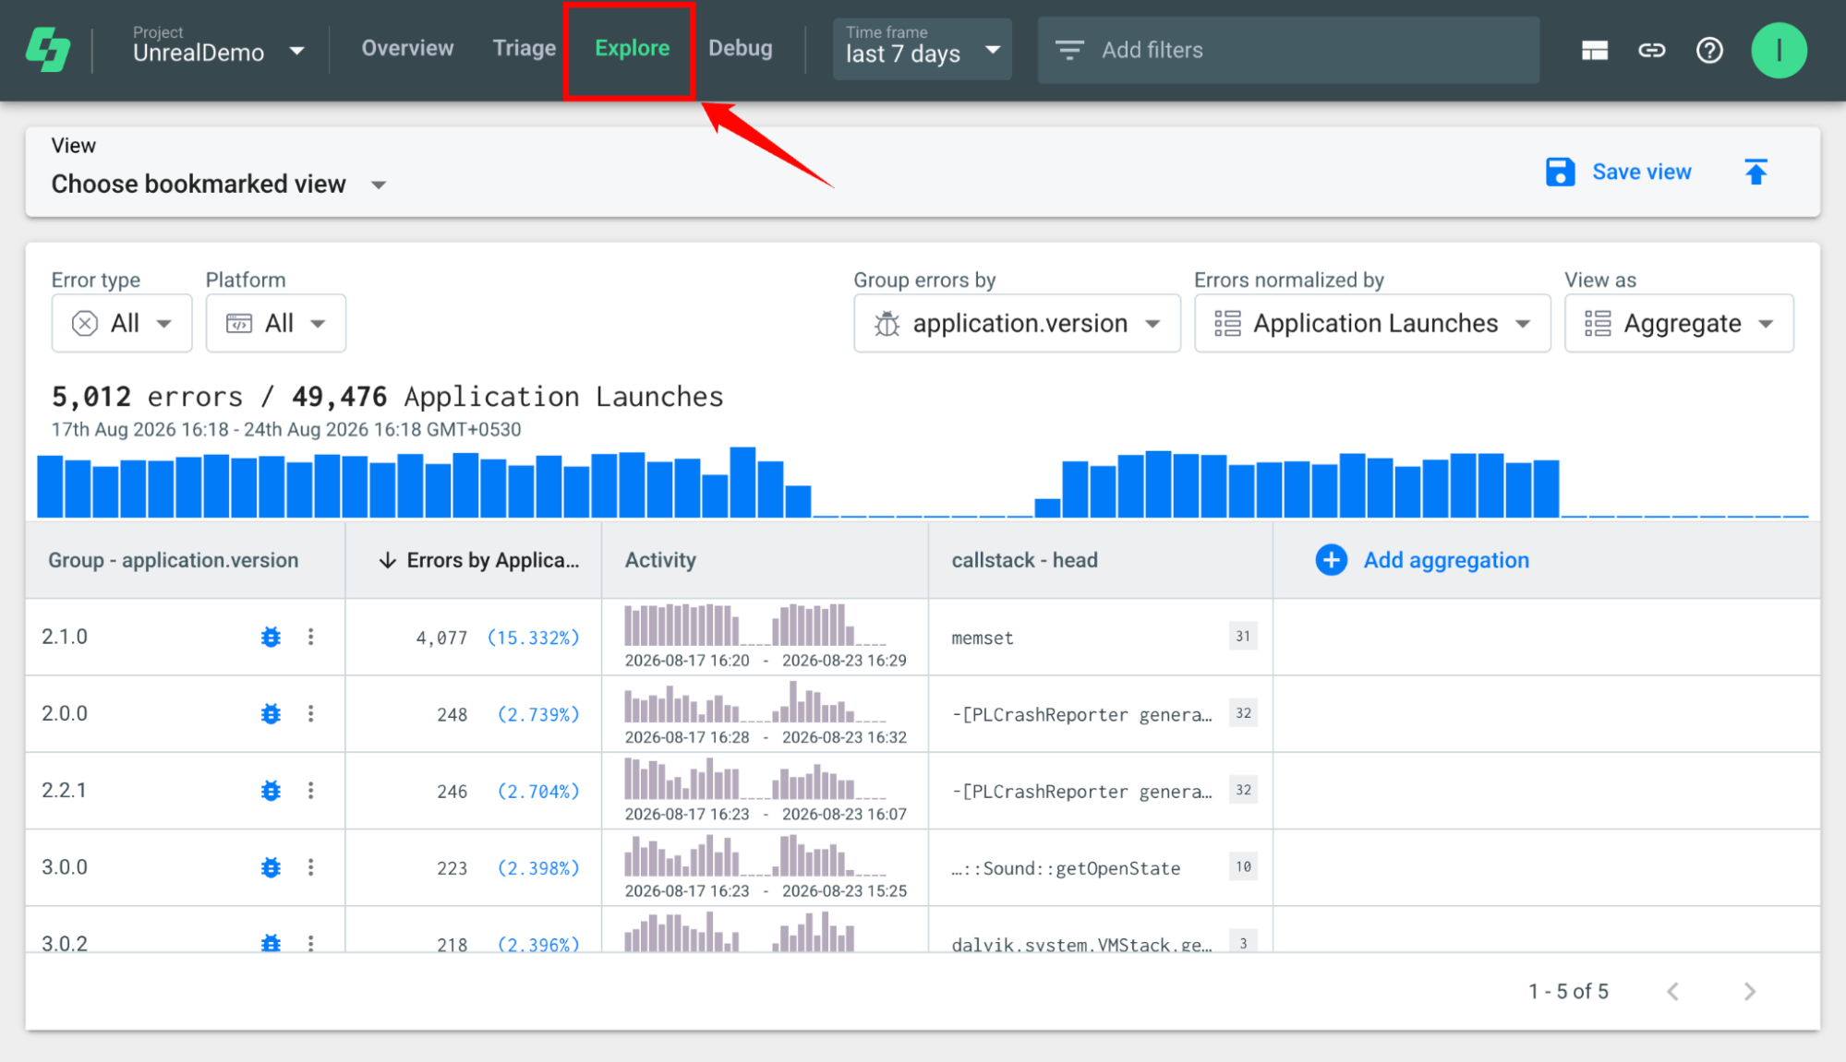Open the View as Aggregate dropdown
Viewport: 1846px width, 1062px height.
(1679, 323)
